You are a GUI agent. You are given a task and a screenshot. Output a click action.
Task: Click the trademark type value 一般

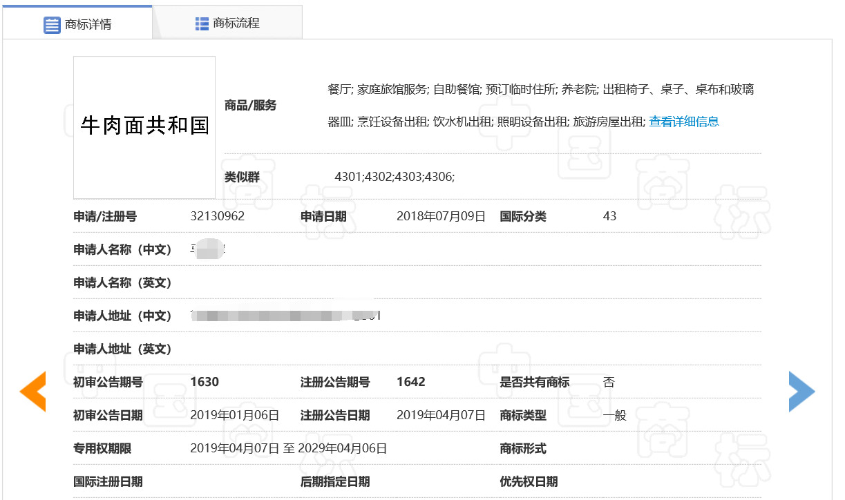[x=615, y=415]
